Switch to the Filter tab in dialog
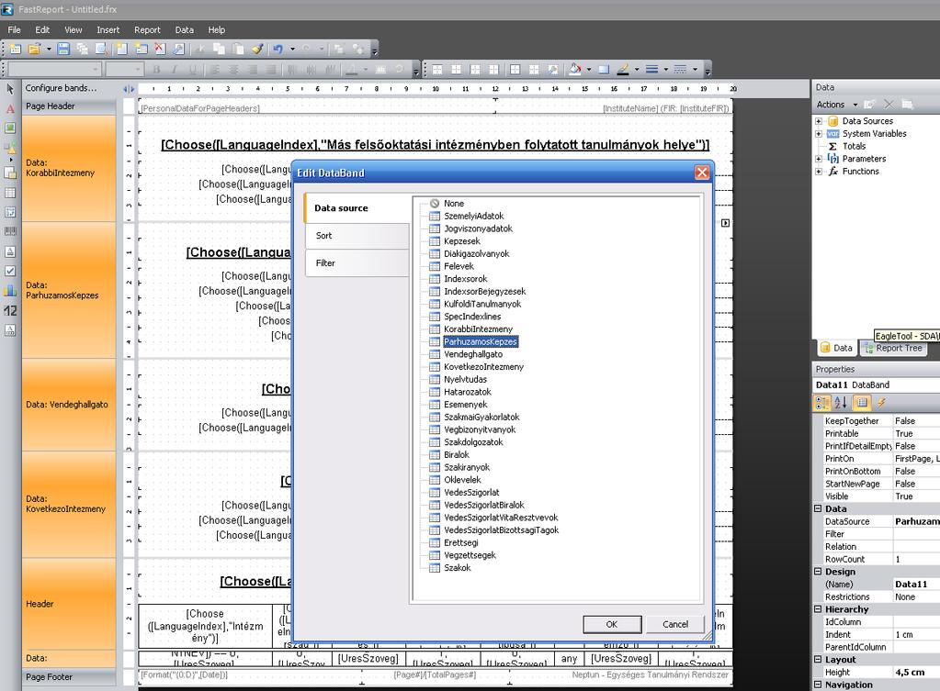Viewport: 940px width, 691px height. (x=357, y=263)
